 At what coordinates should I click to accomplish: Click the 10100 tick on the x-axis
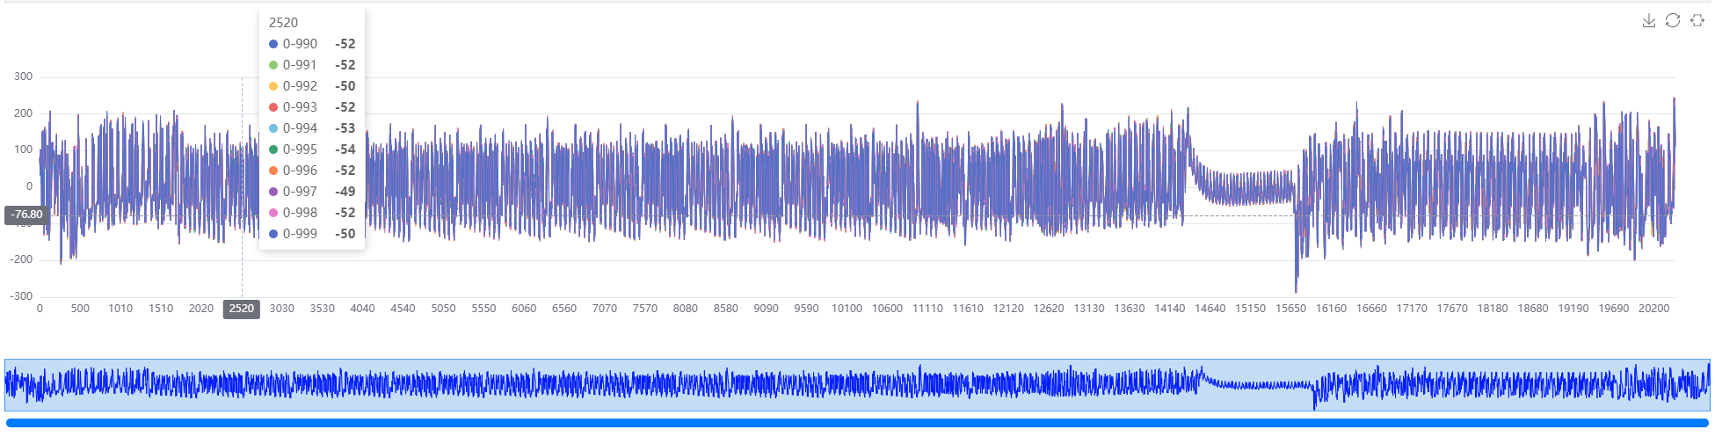pos(847,309)
